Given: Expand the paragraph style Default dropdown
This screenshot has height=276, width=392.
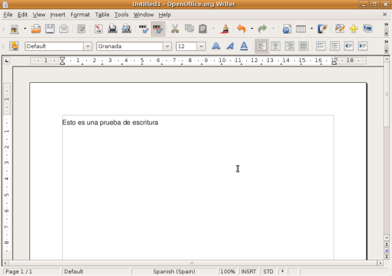Looking at the screenshot, I should 88,46.
